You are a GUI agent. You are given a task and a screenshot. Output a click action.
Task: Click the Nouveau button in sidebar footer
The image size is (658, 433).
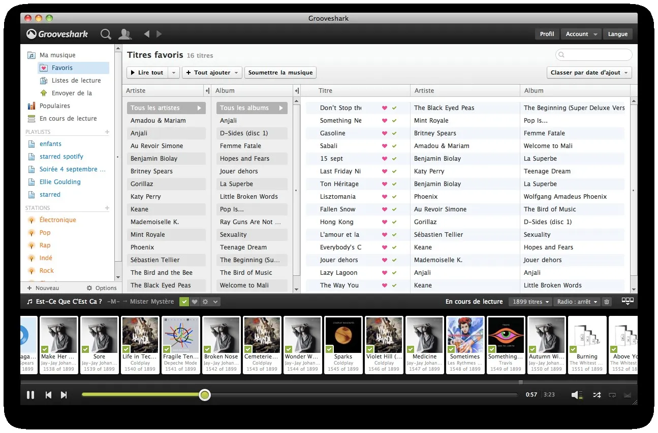pos(44,288)
